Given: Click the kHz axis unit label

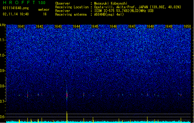Looking at the screenshot, I should tap(3, 25).
